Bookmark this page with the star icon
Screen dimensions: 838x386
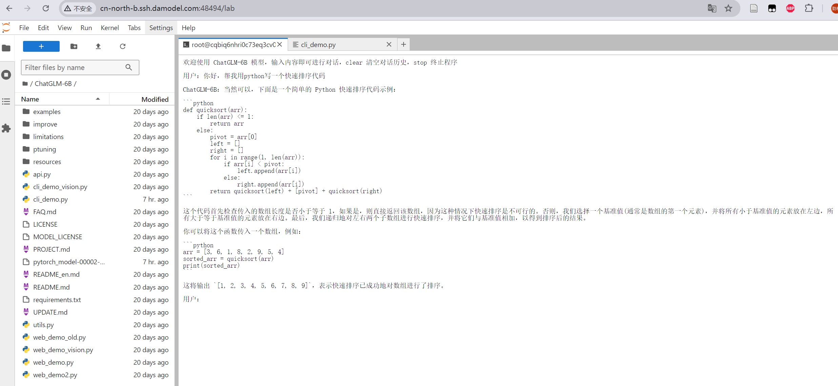coord(728,8)
